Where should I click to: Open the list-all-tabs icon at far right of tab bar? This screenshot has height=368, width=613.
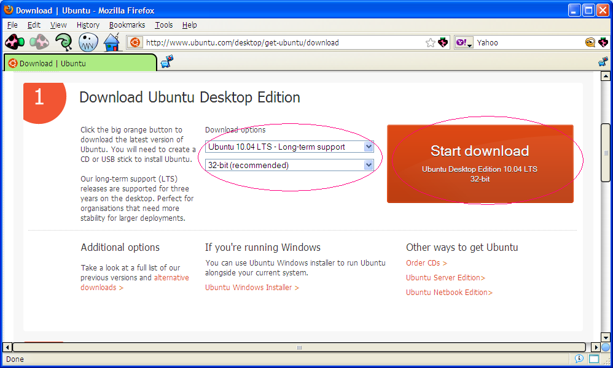tap(603, 62)
